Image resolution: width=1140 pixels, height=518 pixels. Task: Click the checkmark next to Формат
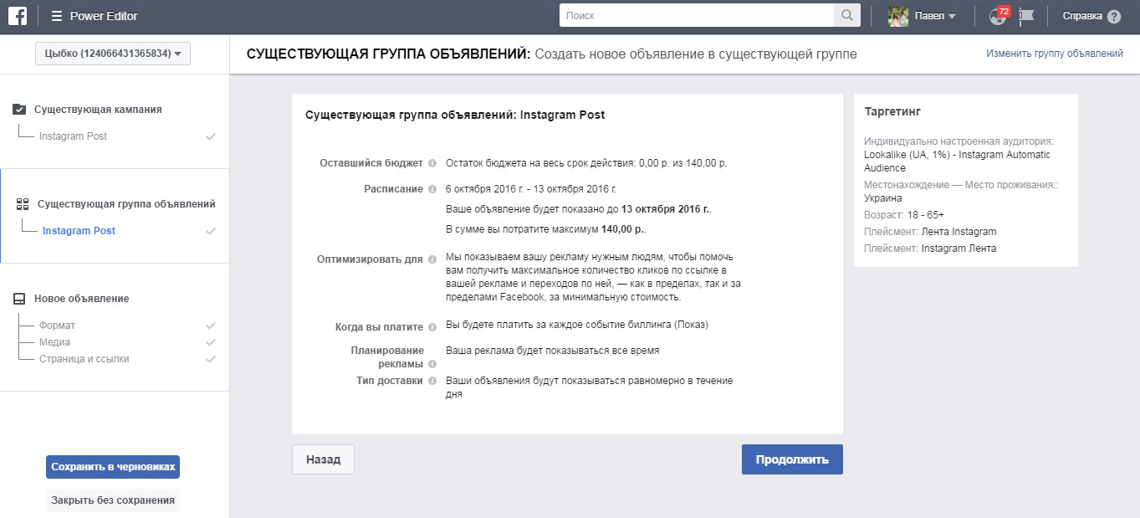tap(211, 326)
